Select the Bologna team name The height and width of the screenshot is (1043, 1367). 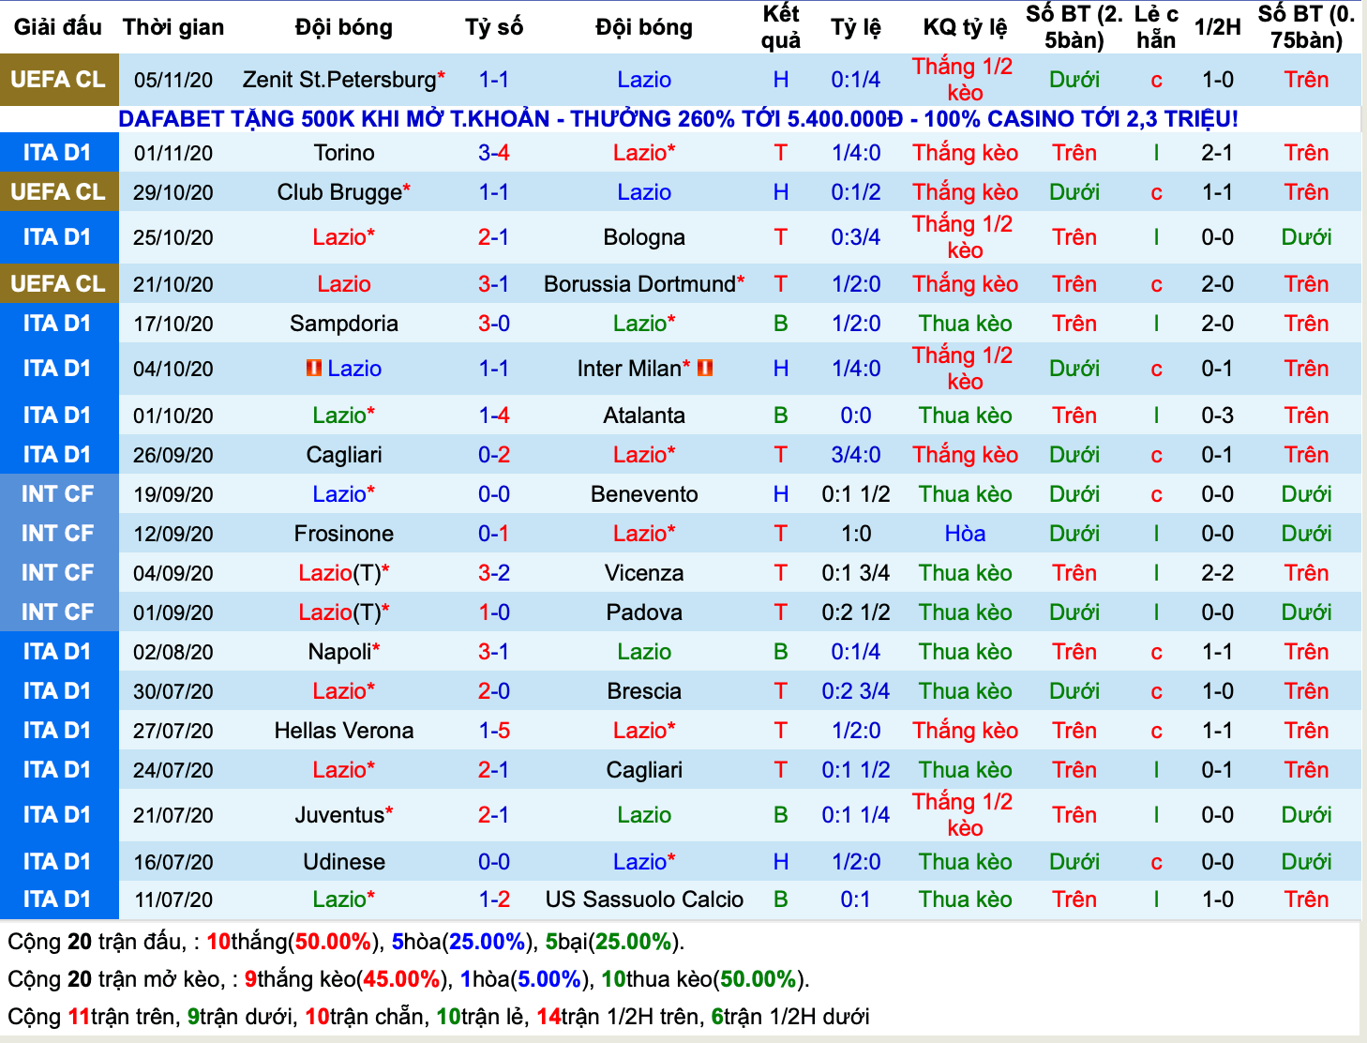coord(644,237)
